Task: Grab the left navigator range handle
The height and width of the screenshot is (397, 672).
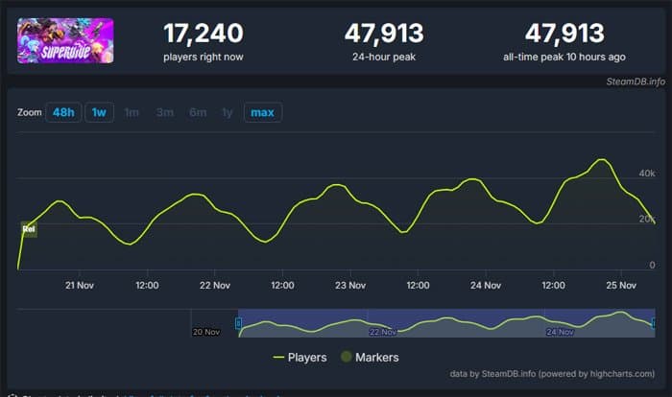Action: tap(238, 324)
